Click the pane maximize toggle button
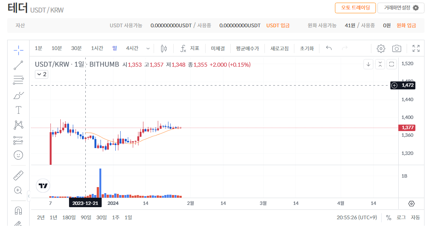 point(391,64)
